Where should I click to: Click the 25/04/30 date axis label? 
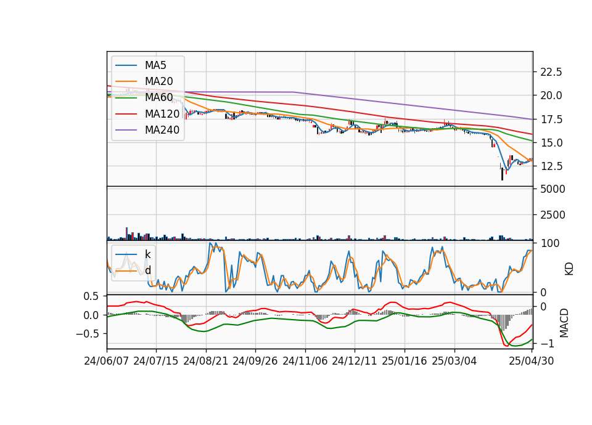532,361
